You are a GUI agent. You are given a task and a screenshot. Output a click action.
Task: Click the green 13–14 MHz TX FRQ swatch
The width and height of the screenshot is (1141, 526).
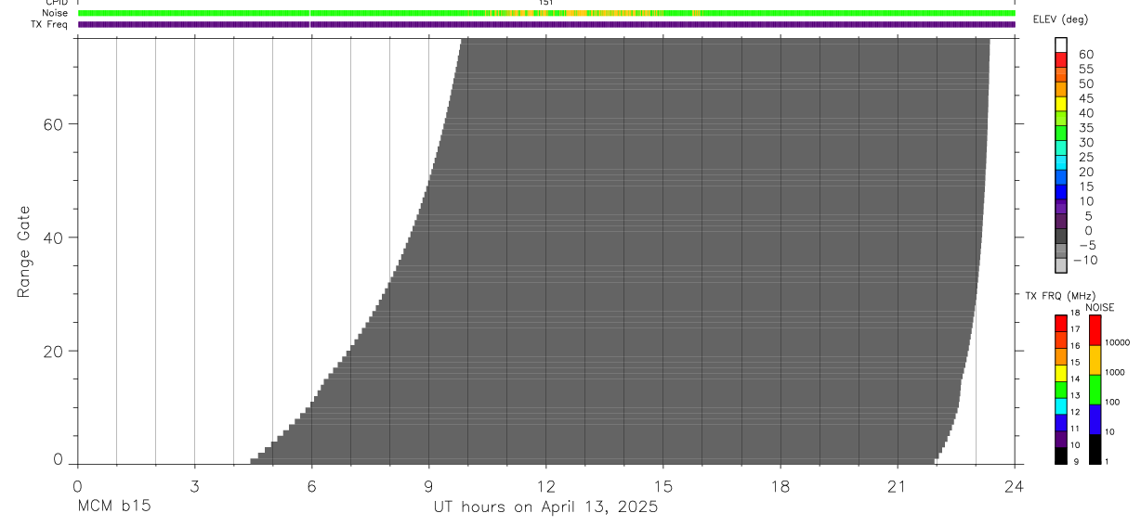[1060, 390]
